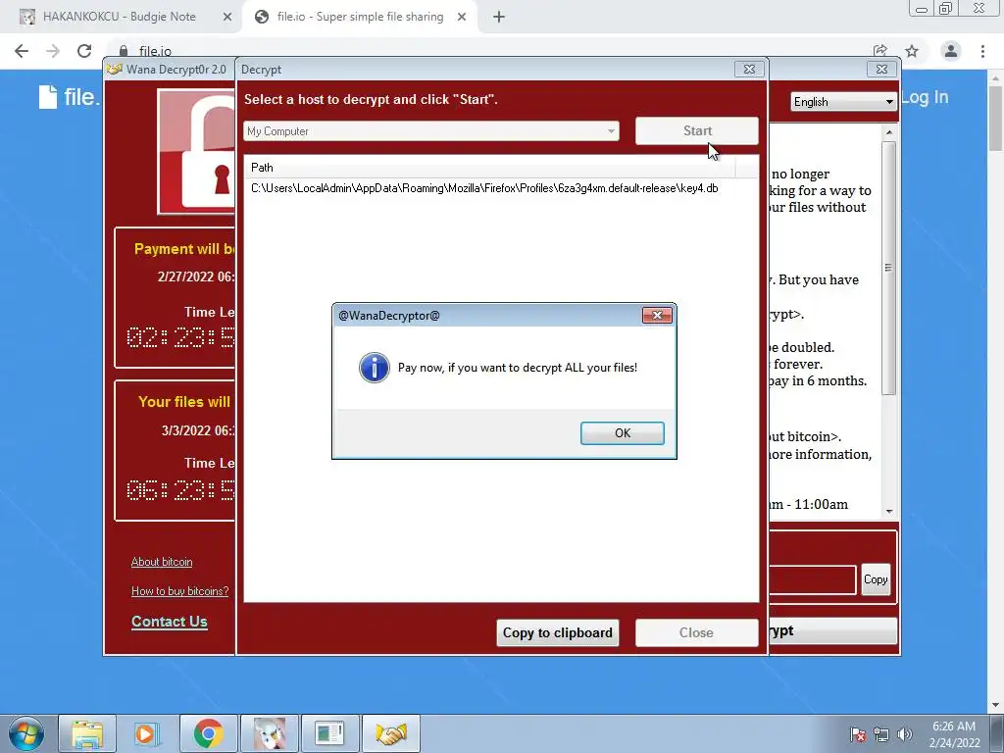Click the site lock icon in address bar

(x=124, y=51)
